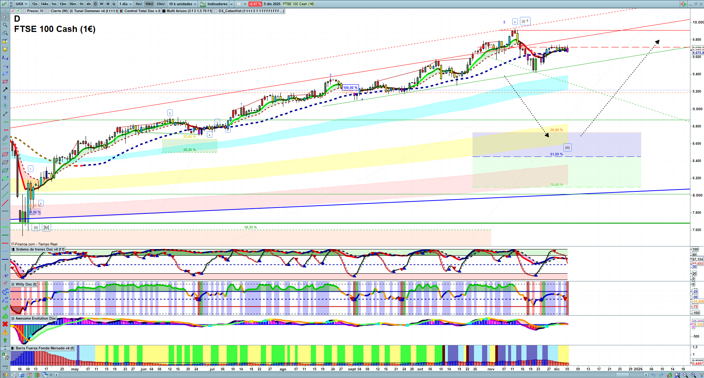
Task: Select the ruler measurement tool
Action: pyautogui.click(x=5, y=138)
